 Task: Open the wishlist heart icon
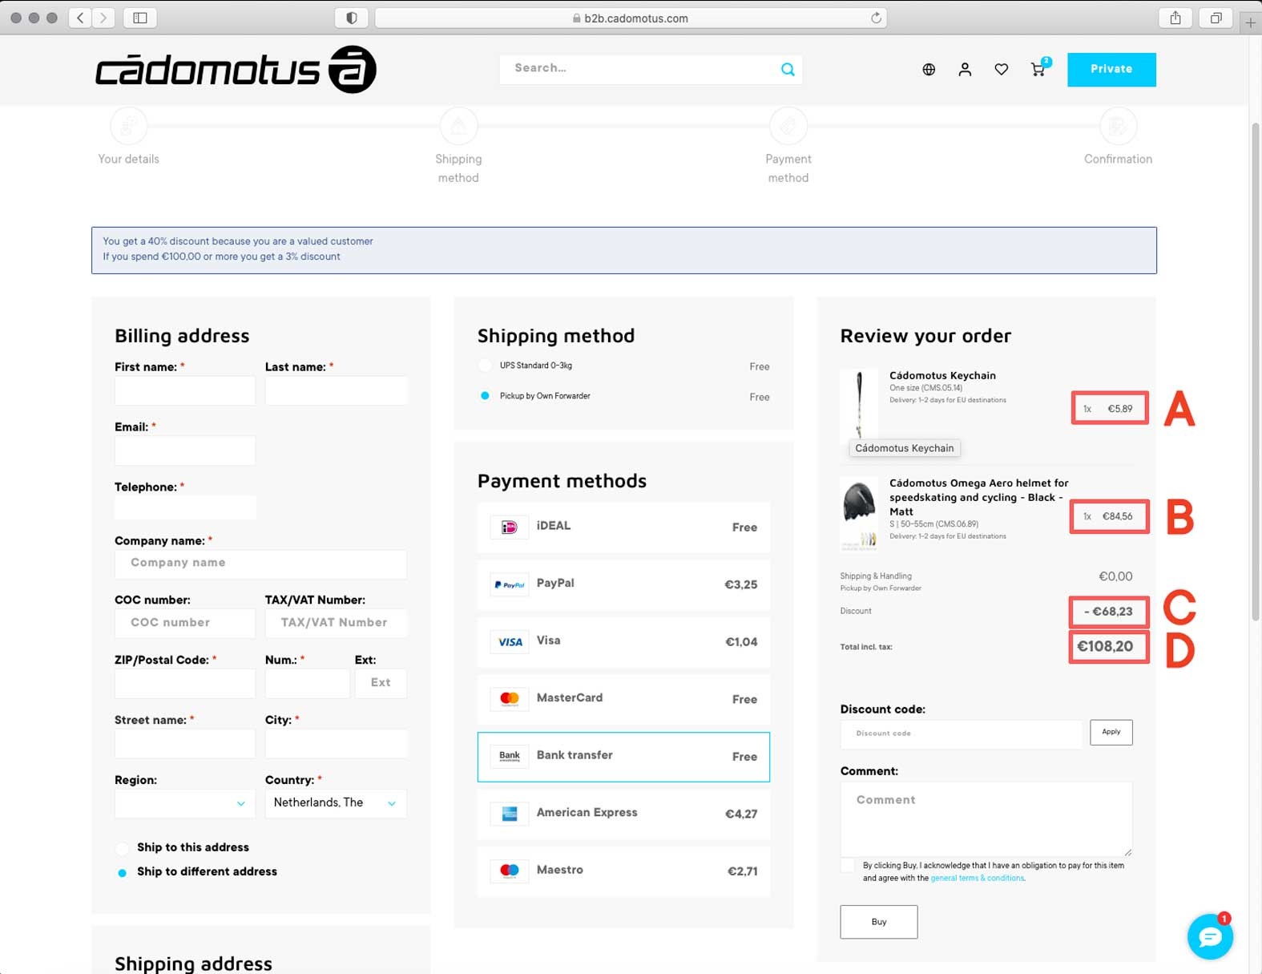click(1002, 70)
